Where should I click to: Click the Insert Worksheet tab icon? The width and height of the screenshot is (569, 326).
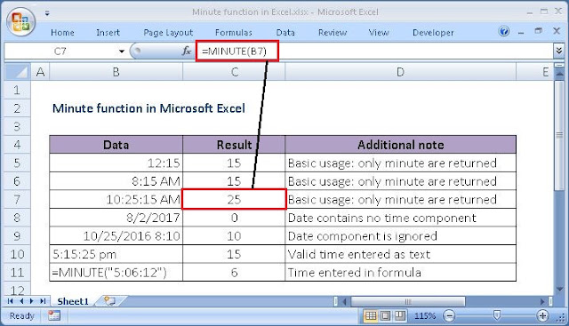[109, 300]
